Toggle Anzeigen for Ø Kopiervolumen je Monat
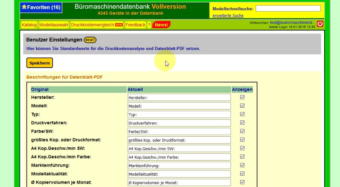Screen dimensions: 340x187 (242, 182)
